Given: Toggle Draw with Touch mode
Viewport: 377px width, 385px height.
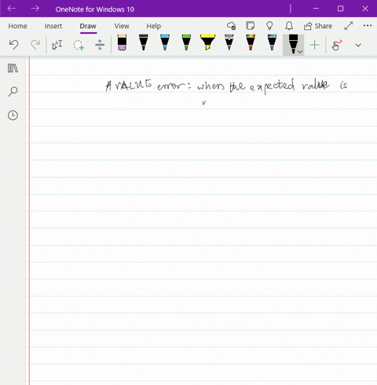Looking at the screenshot, I should tap(336, 45).
